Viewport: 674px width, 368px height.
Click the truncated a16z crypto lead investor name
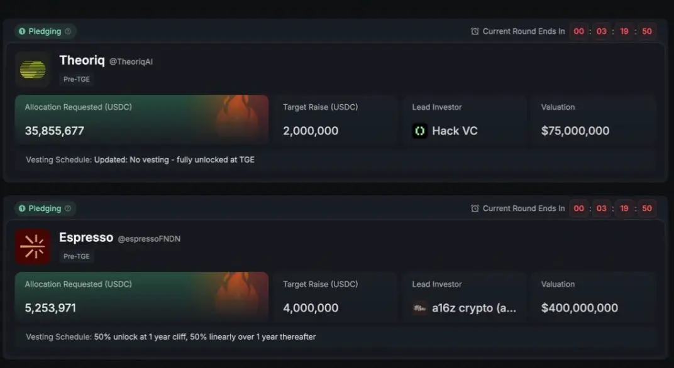474,308
